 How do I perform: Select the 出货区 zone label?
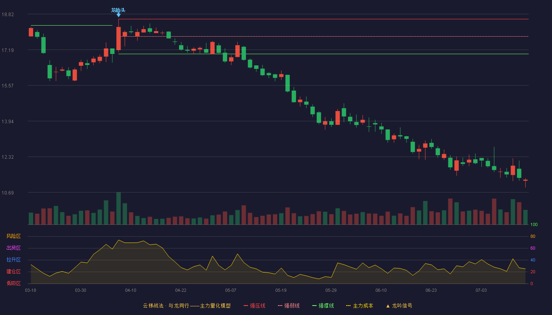point(13,248)
